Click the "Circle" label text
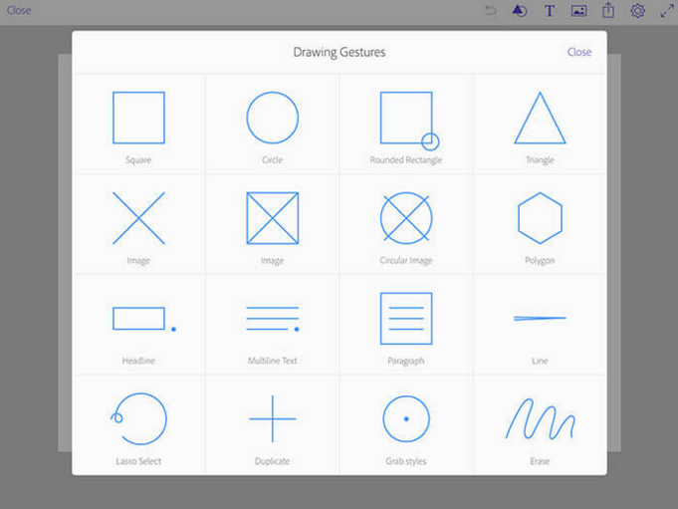Screen dimensions: 678x509 (x=273, y=160)
